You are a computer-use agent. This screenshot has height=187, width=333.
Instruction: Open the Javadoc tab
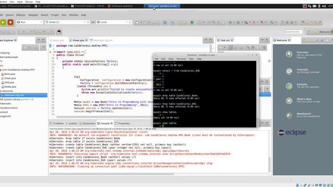click(71, 124)
